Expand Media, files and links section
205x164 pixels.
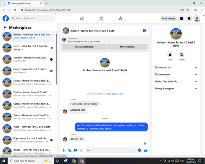click(176, 82)
